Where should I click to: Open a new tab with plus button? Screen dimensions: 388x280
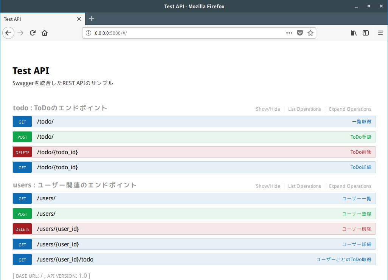pos(92,19)
